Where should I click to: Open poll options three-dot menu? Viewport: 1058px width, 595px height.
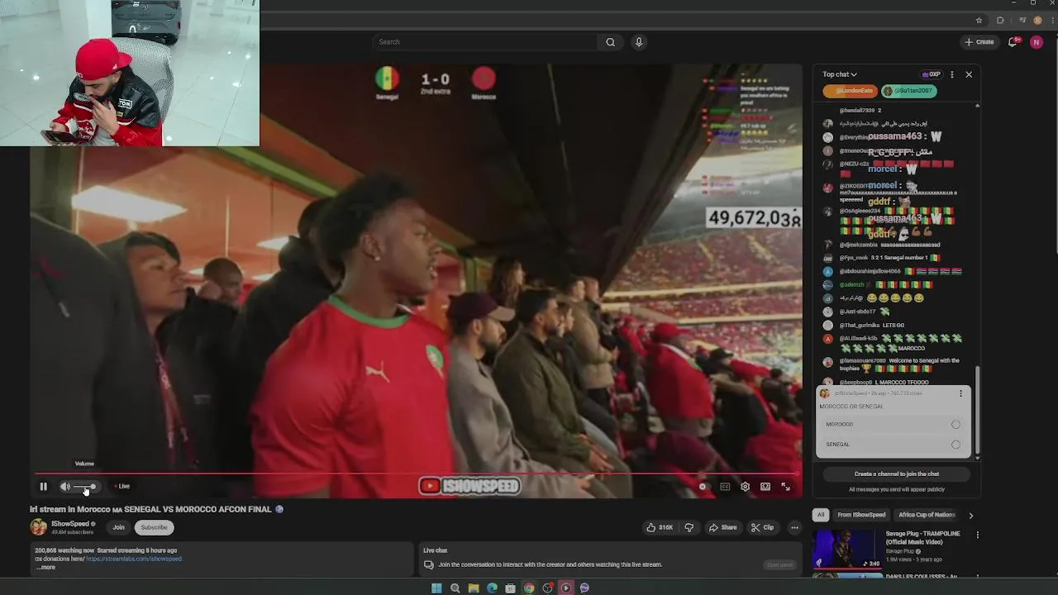pyautogui.click(x=960, y=393)
